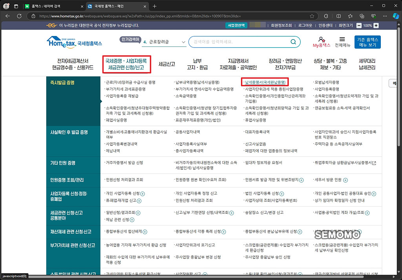
Task: Click 폐업사실증명 link
Action: coord(116,120)
